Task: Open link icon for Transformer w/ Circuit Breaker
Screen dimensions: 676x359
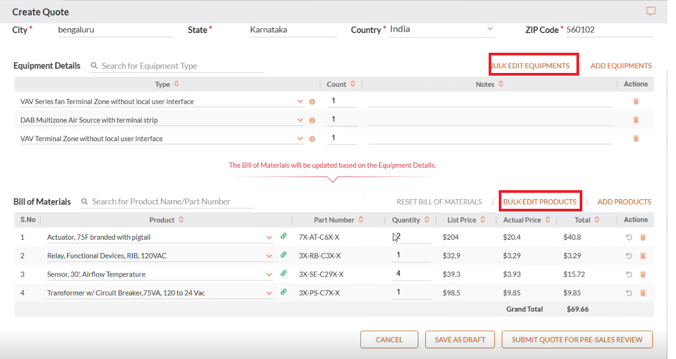Action: pyautogui.click(x=284, y=292)
